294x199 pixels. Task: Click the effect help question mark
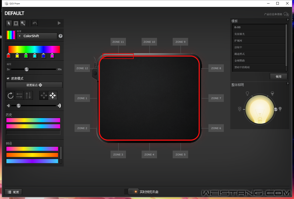(x=60, y=36)
